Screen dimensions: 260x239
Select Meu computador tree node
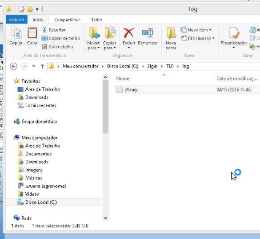[40, 138]
